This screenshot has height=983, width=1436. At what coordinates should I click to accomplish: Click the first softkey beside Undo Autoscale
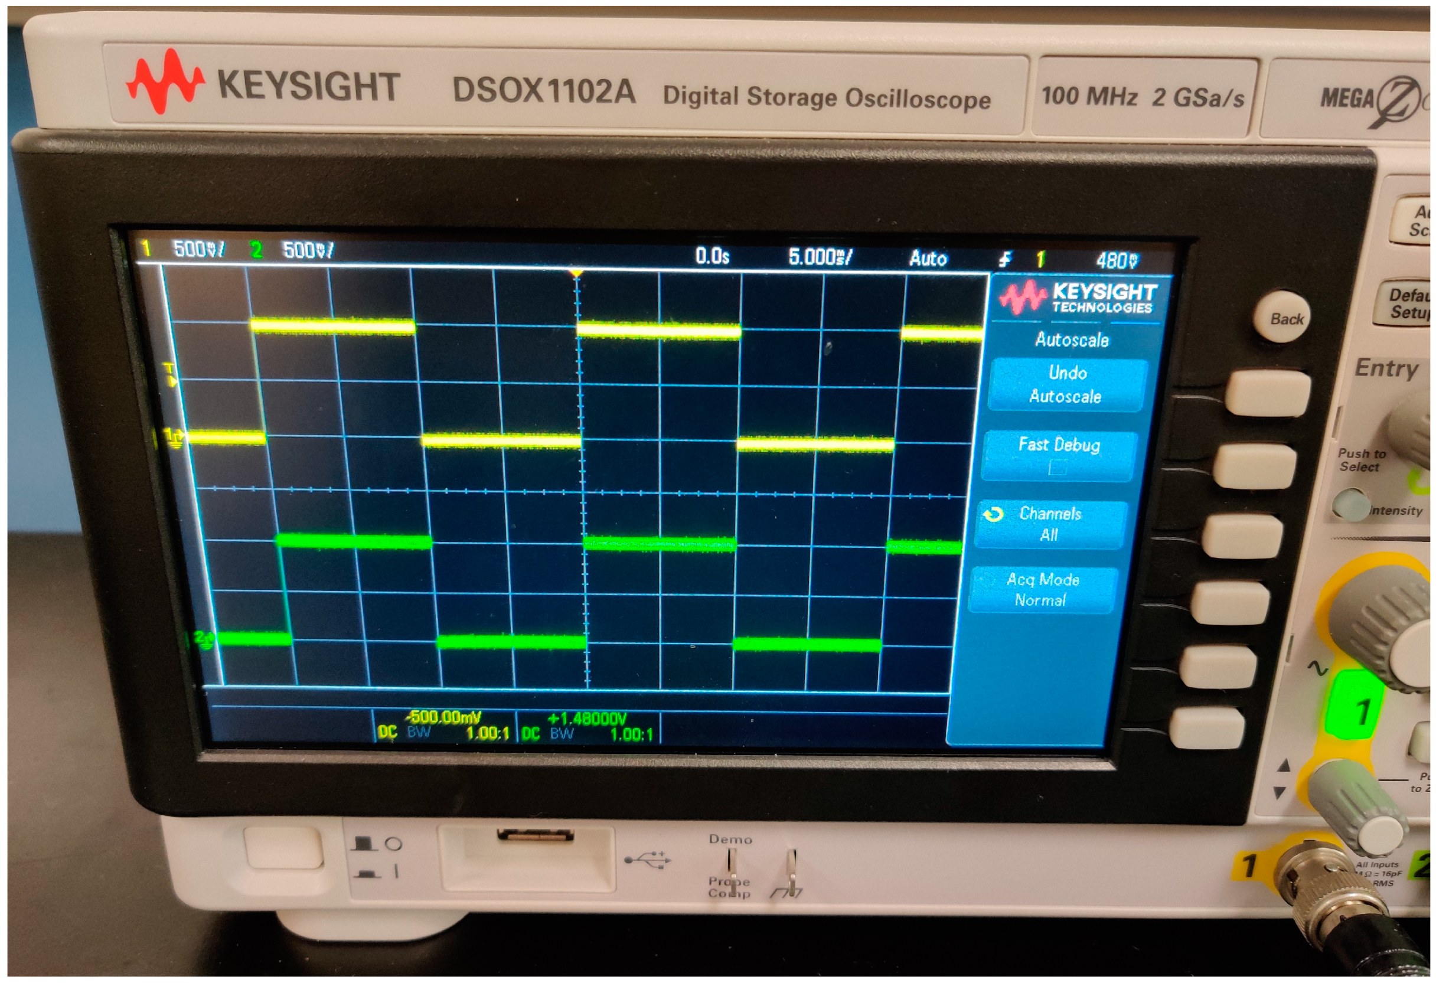click(x=1267, y=394)
